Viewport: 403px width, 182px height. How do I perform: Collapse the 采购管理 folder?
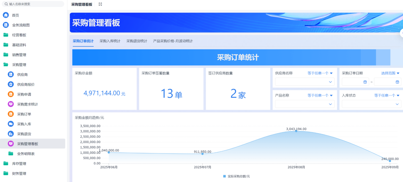pos(19,65)
